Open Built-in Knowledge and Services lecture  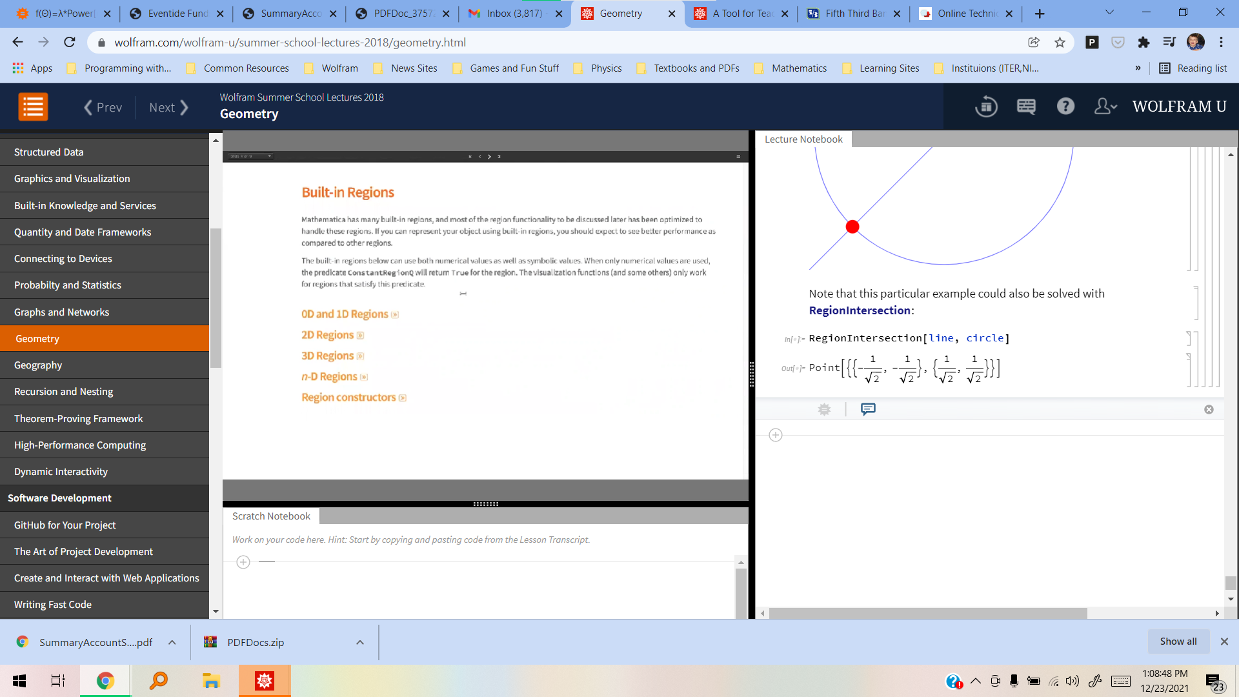[x=105, y=206]
